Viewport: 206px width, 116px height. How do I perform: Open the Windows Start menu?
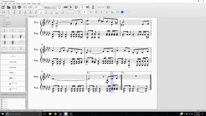pyautogui.click(x=2, y=114)
